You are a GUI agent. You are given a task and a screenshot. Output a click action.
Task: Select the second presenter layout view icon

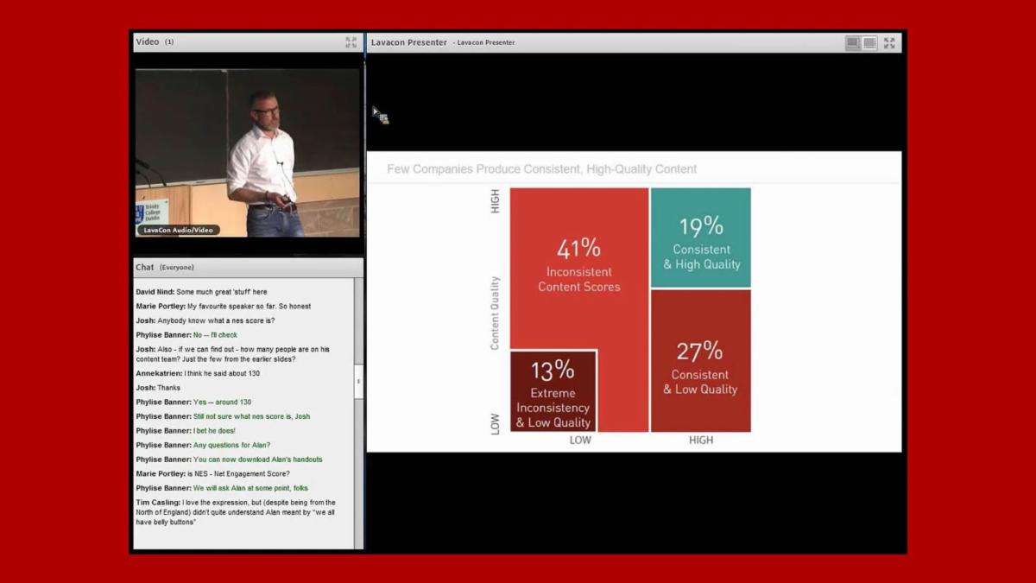point(869,42)
